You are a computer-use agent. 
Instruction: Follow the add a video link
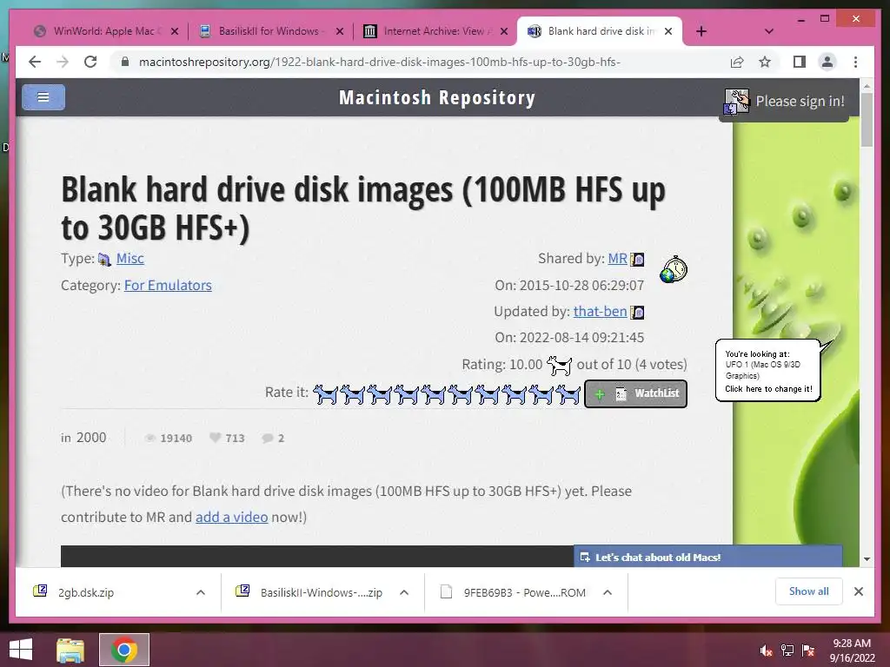pyautogui.click(x=231, y=518)
